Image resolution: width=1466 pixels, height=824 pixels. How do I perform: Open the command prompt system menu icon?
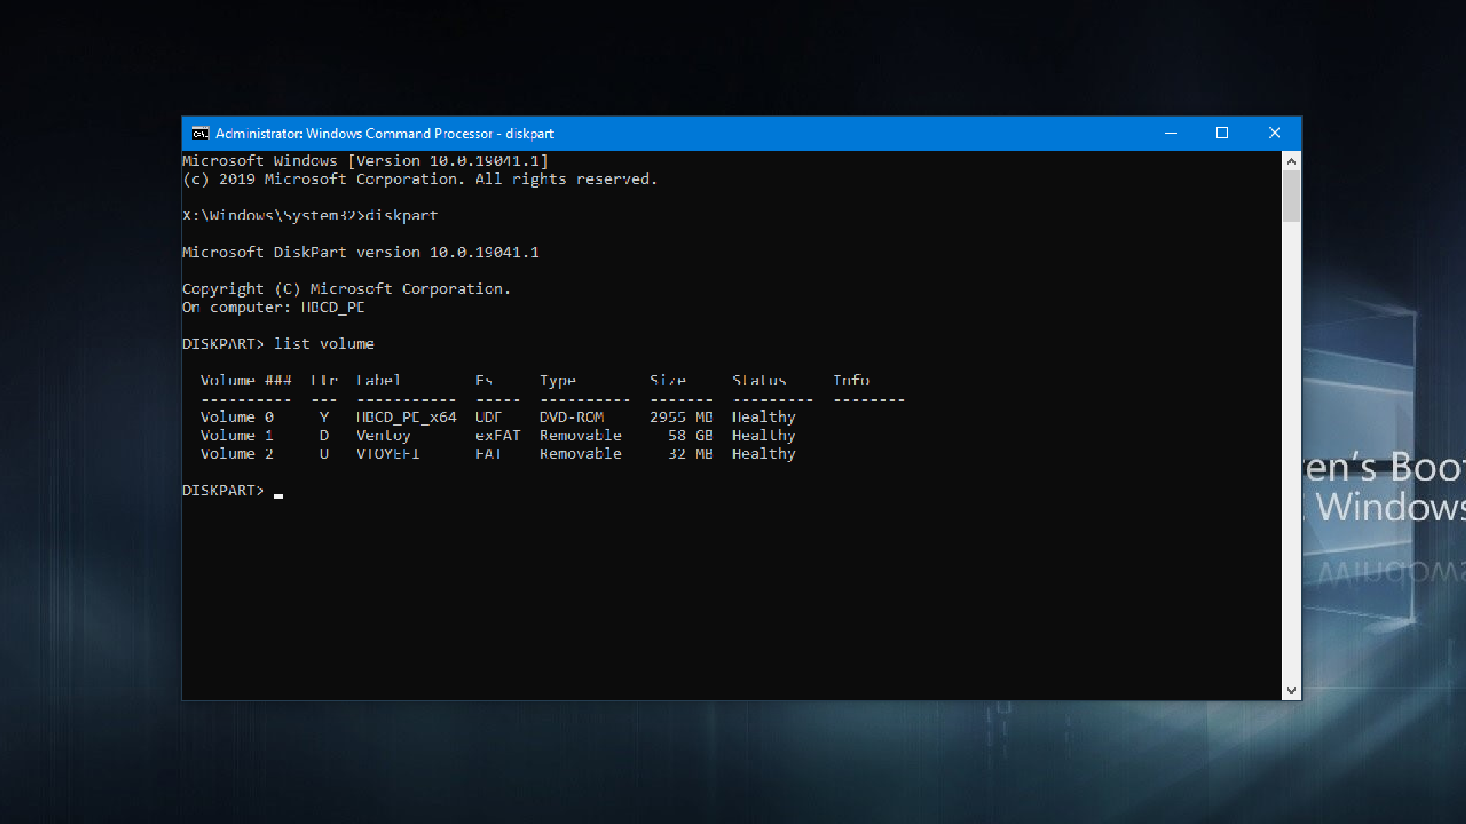200,134
